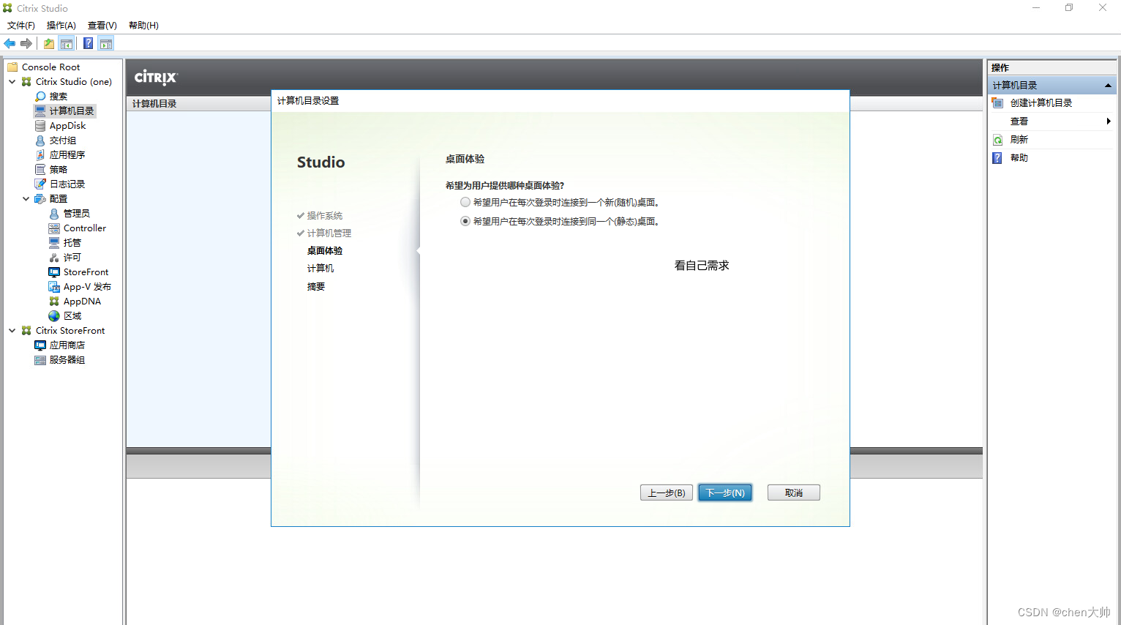Select the 摘要 wizard step
The height and width of the screenshot is (625, 1121).
pyautogui.click(x=316, y=286)
